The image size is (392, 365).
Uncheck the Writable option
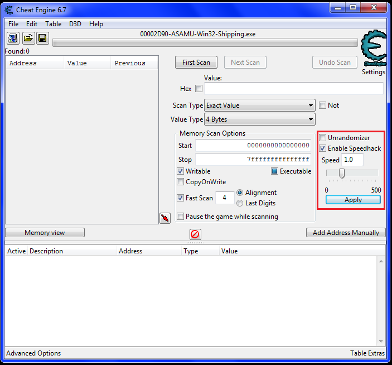pos(180,171)
